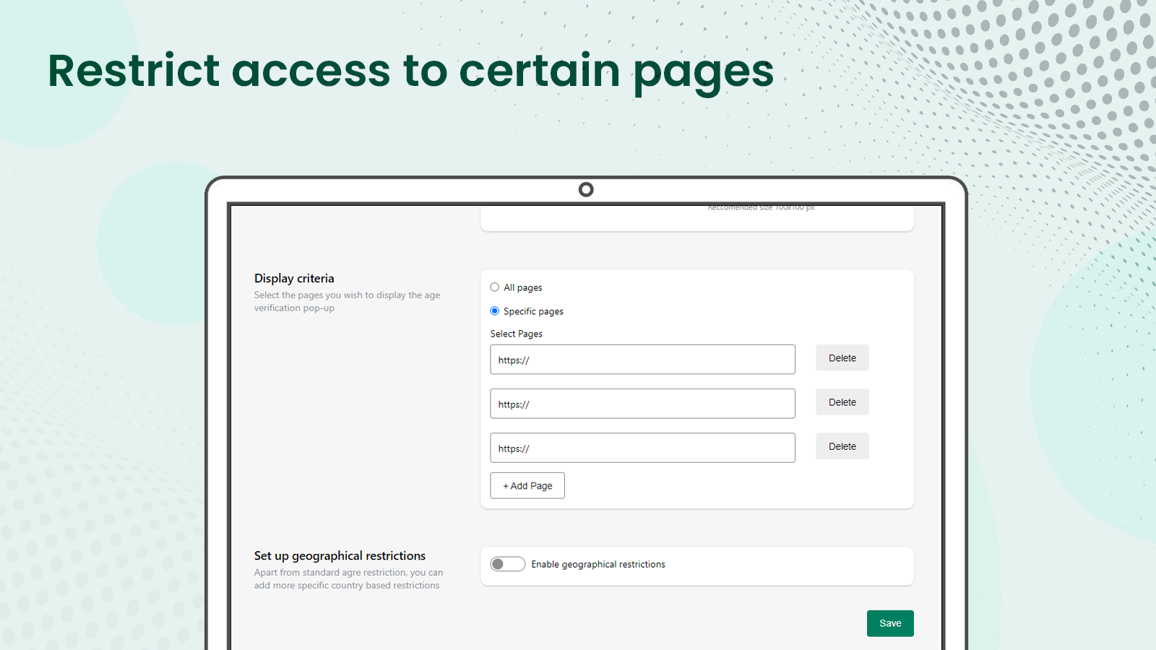The height and width of the screenshot is (650, 1156).
Task: Save the settings
Action: click(x=890, y=623)
